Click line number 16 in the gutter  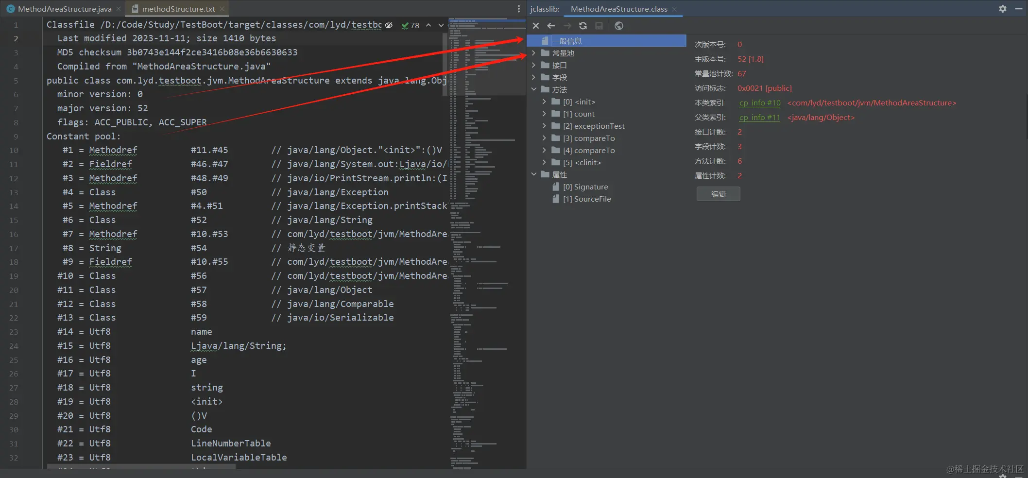point(14,234)
